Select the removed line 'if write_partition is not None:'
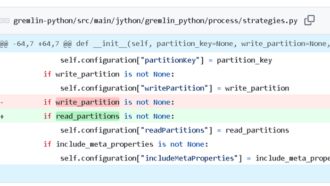The height and width of the screenshot is (186, 330). click(165, 102)
